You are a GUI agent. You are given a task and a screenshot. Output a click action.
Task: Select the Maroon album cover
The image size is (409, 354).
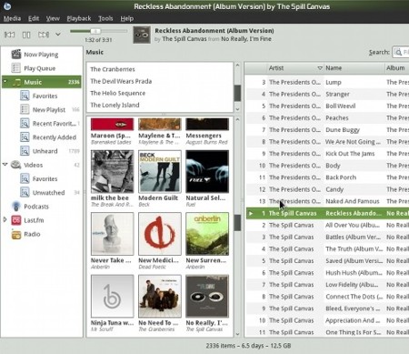[x=112, y=125]
